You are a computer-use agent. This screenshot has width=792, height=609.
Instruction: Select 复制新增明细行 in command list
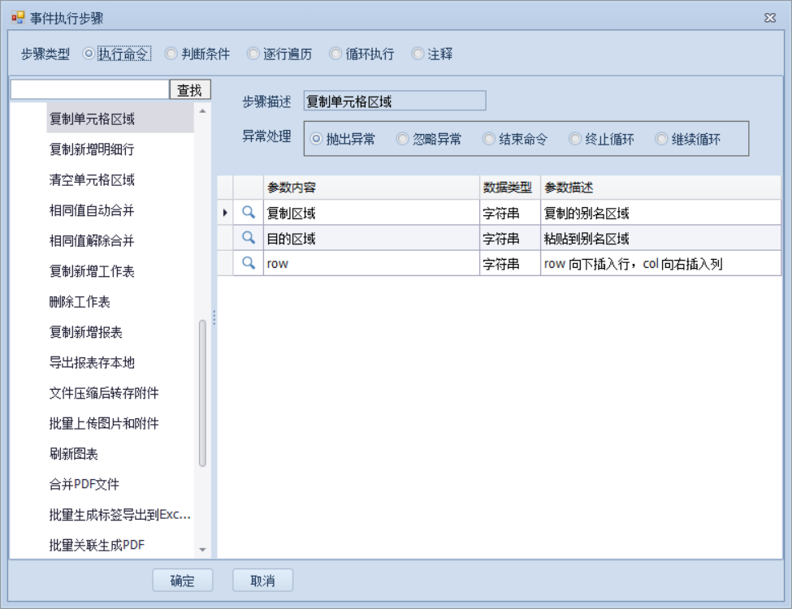92,149
